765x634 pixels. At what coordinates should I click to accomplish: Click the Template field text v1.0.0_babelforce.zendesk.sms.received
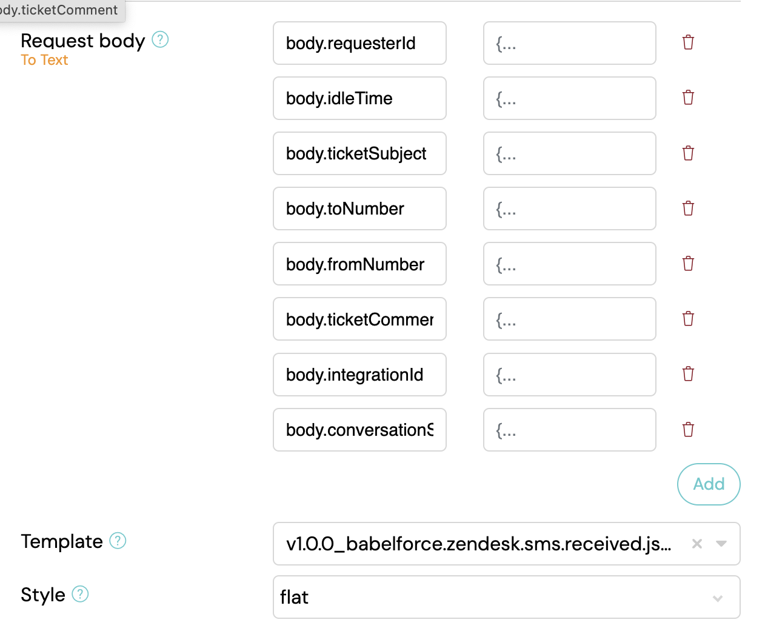click(478, 544)
